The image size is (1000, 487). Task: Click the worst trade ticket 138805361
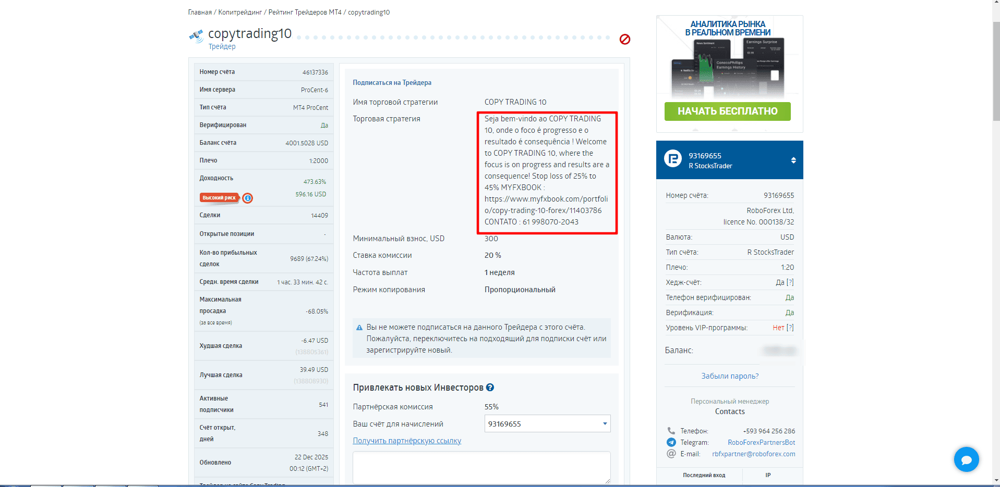[x=311, y=352]
